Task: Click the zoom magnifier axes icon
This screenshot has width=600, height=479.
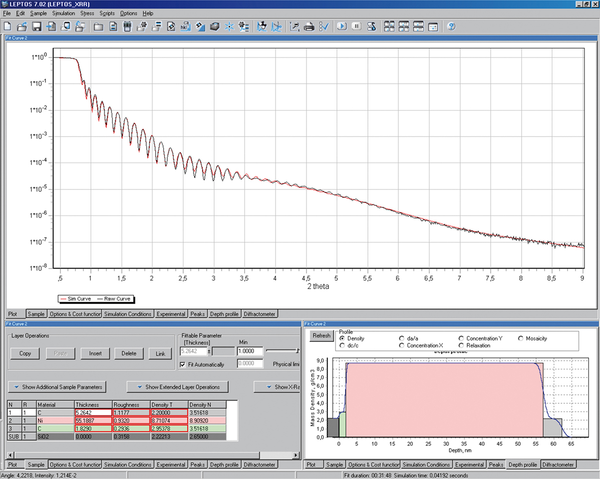Action: click(295, 26)
